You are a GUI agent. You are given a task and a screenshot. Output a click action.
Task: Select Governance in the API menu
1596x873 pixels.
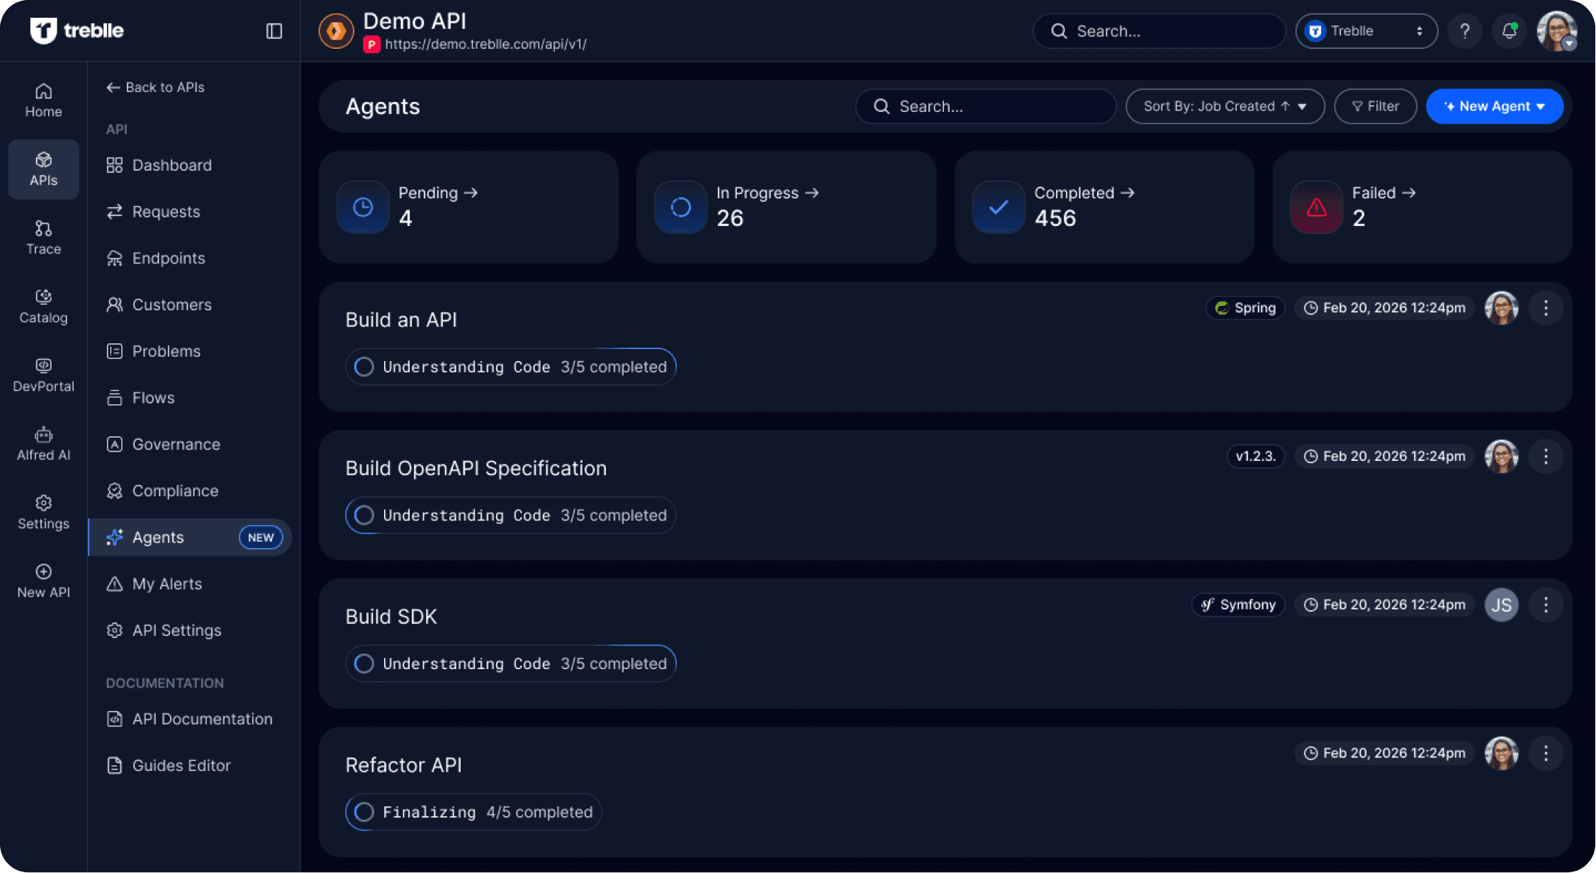[176, 444]
